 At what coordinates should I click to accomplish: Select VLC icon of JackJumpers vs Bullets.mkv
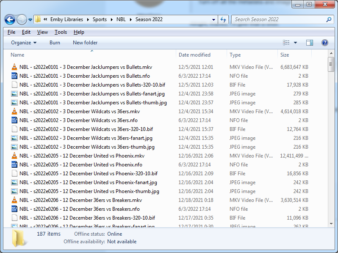click(14, 67)
